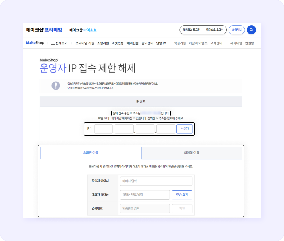The height and width of the screenshot is (241, 284).
Task: Click 마이소호 로그인 button
Action: (x=215, y=30)
